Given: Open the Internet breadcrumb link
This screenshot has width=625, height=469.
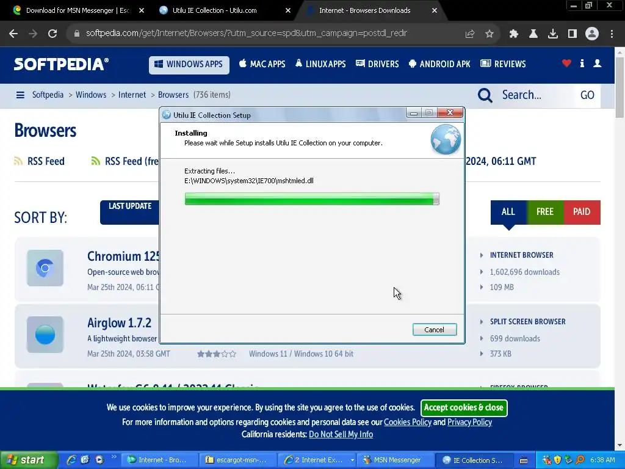Looking at the screenshot, I should click(132, 95).
